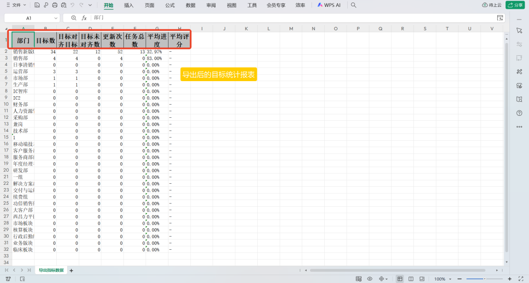The width and height of the screenshot is (529, 283).
Task: Switch to Page Break Preview view
Action: click(x=411, y=279)
